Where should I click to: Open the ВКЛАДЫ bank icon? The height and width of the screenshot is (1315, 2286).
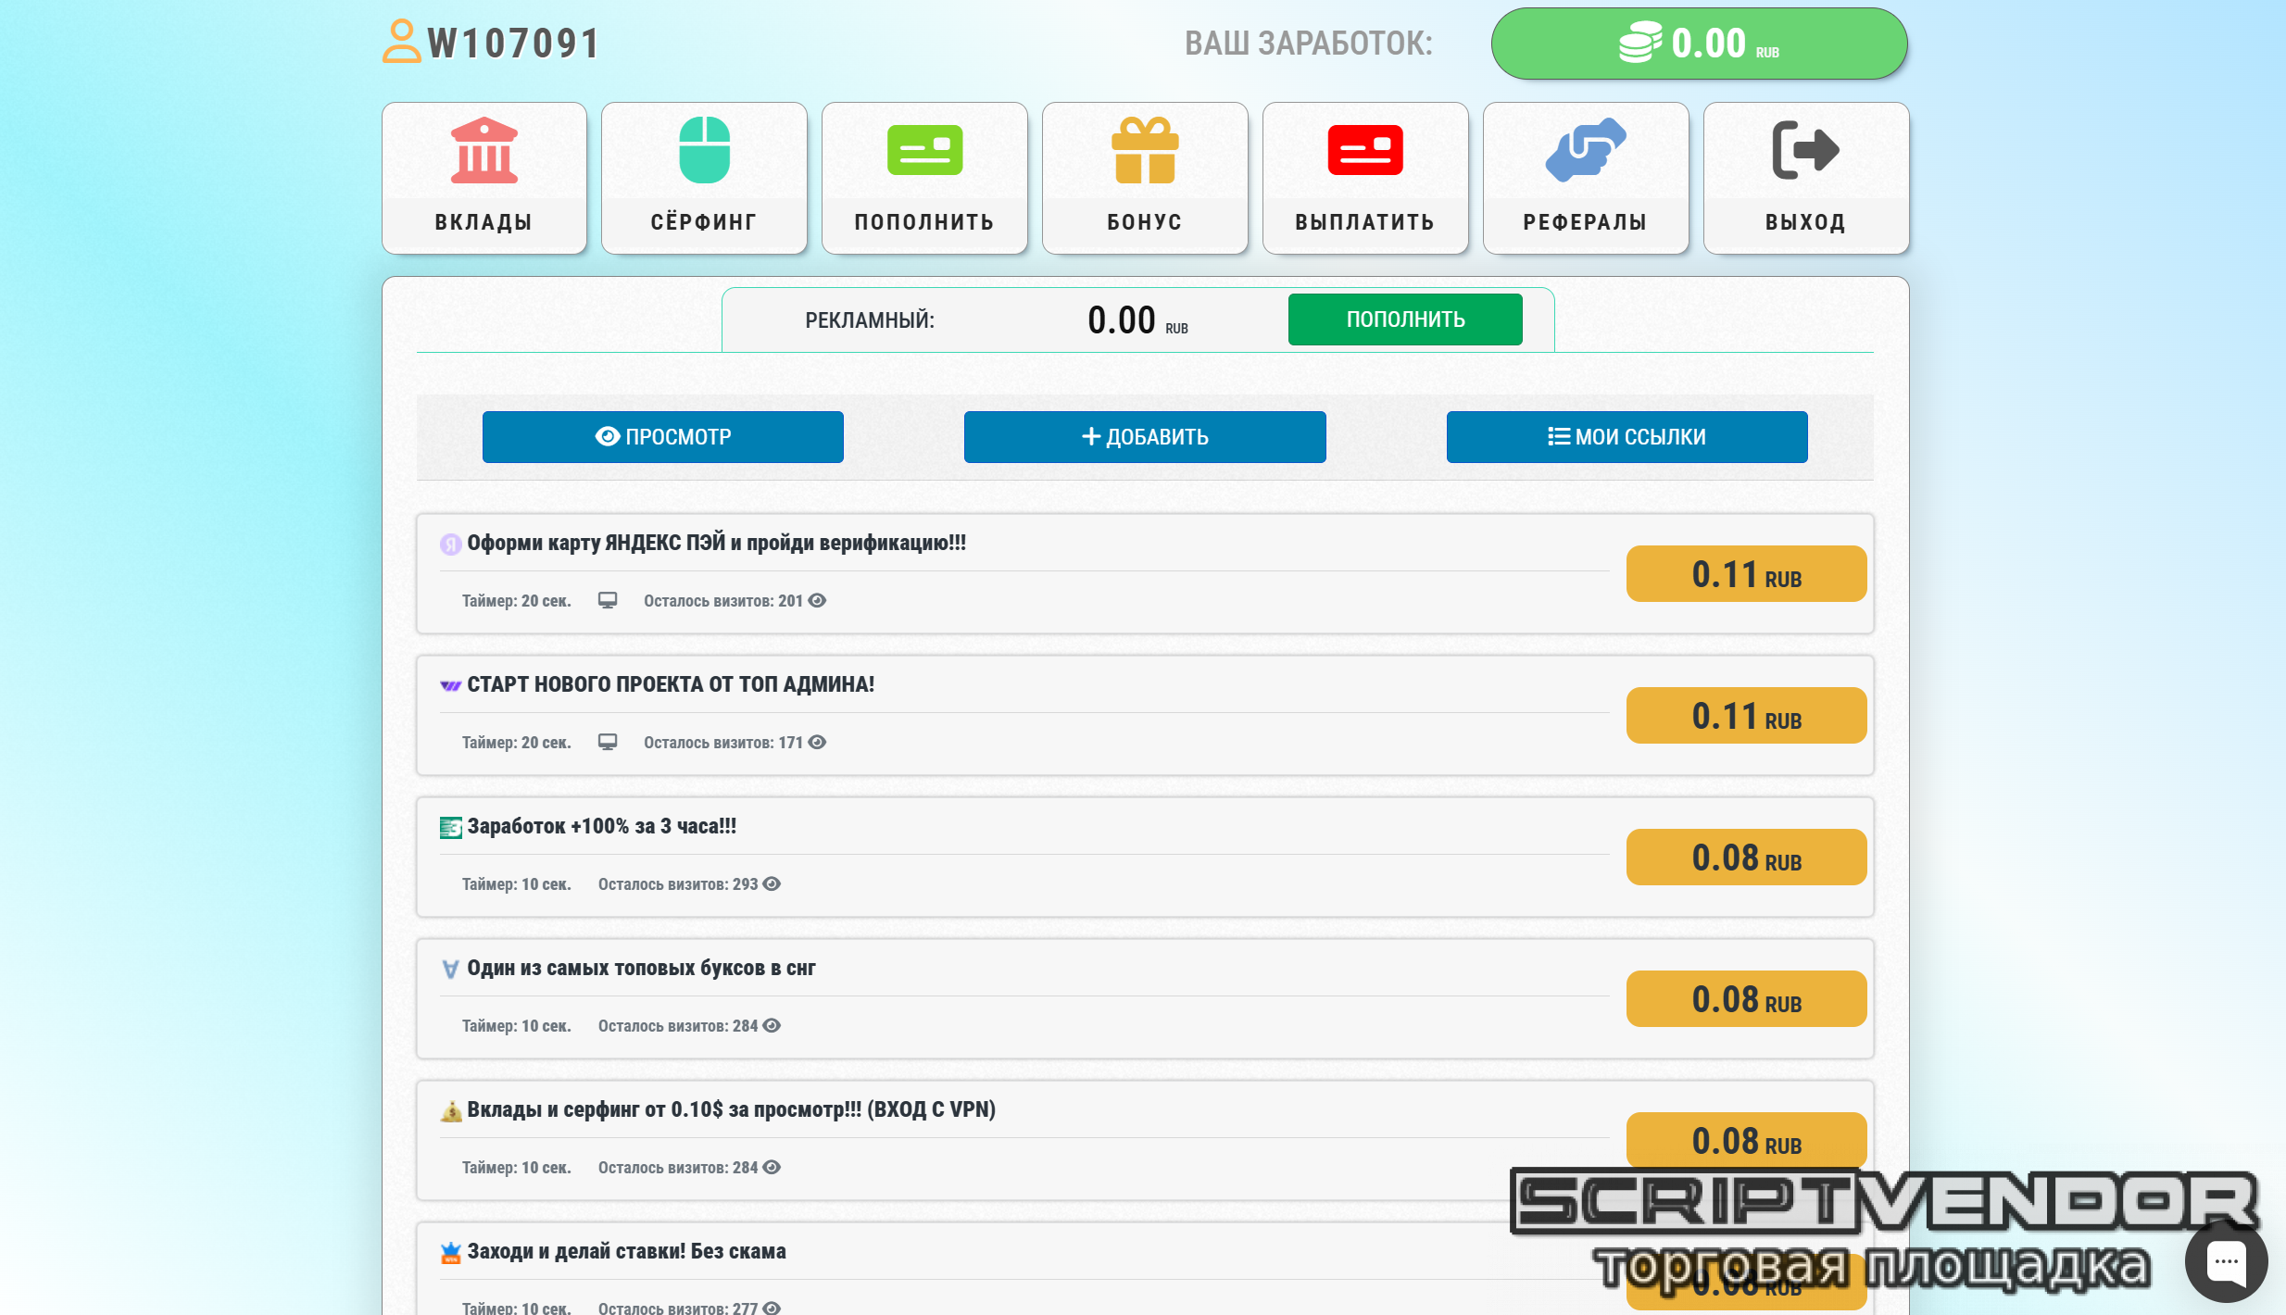tap(484, 151)
